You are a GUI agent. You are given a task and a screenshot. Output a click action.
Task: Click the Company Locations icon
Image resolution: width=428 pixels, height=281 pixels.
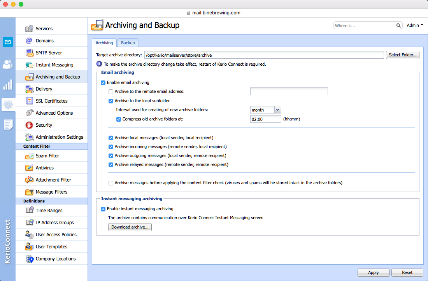[29, 259]
